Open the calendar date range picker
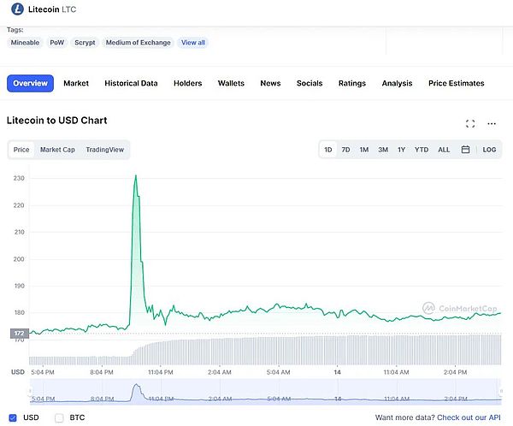513x426 pixels. point(465,150)
